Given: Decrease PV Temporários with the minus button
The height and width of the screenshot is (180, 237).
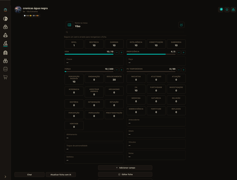Looking at the screenshot, I should (x=179, y=70).
